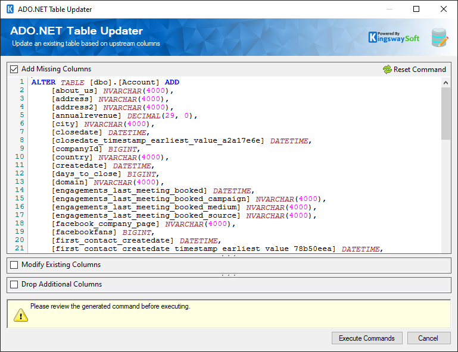This screenshot has width=458, height=352.
Task: Uncheck the Add Missing Columns checkbox
Action: [x=14, y=69]
